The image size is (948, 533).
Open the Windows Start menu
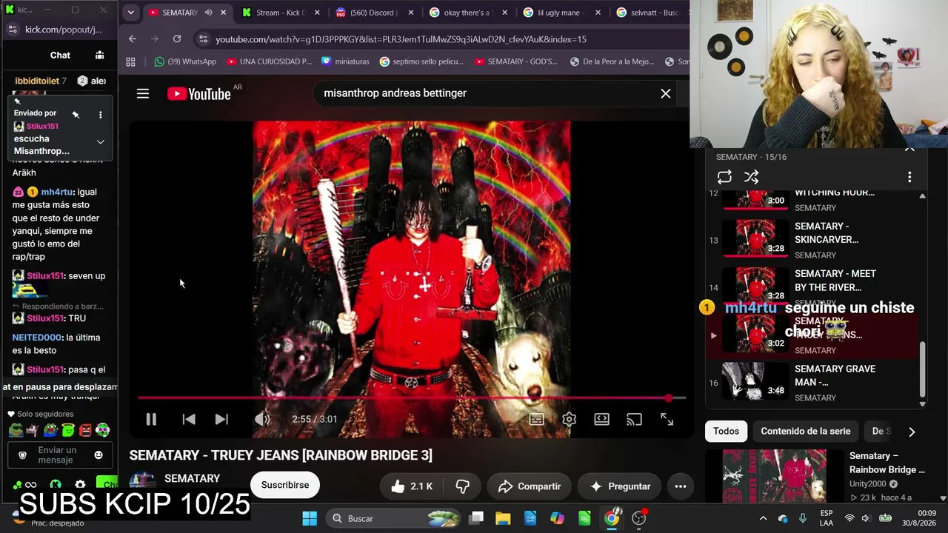310,518
